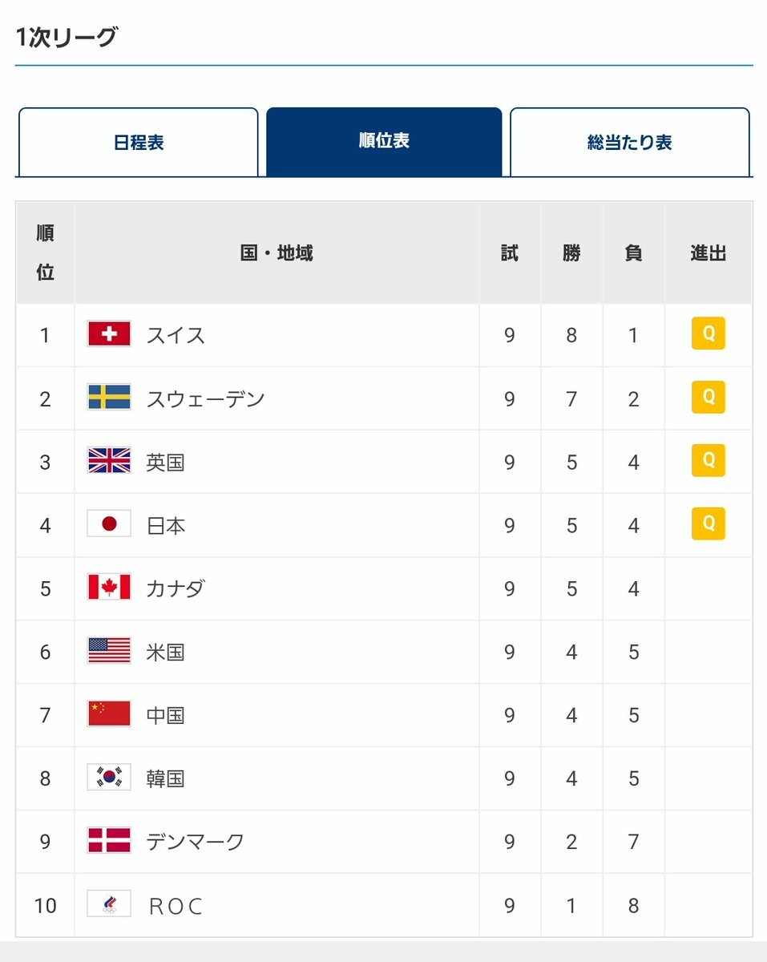Click the Canada flag icon
Image resolution: width=767 pixels, height=962 pixels.
(x=109, y=588)
